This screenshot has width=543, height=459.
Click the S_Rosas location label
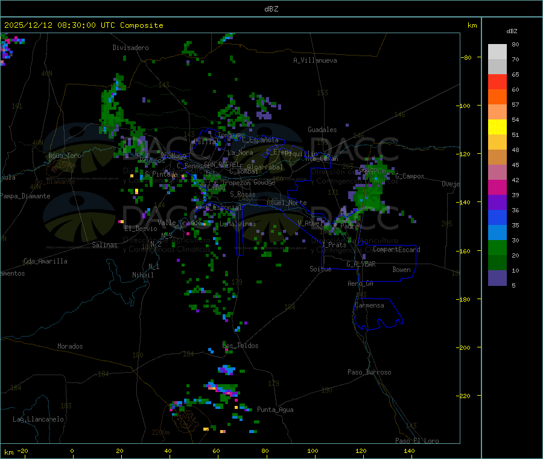(x=243, y=195)
